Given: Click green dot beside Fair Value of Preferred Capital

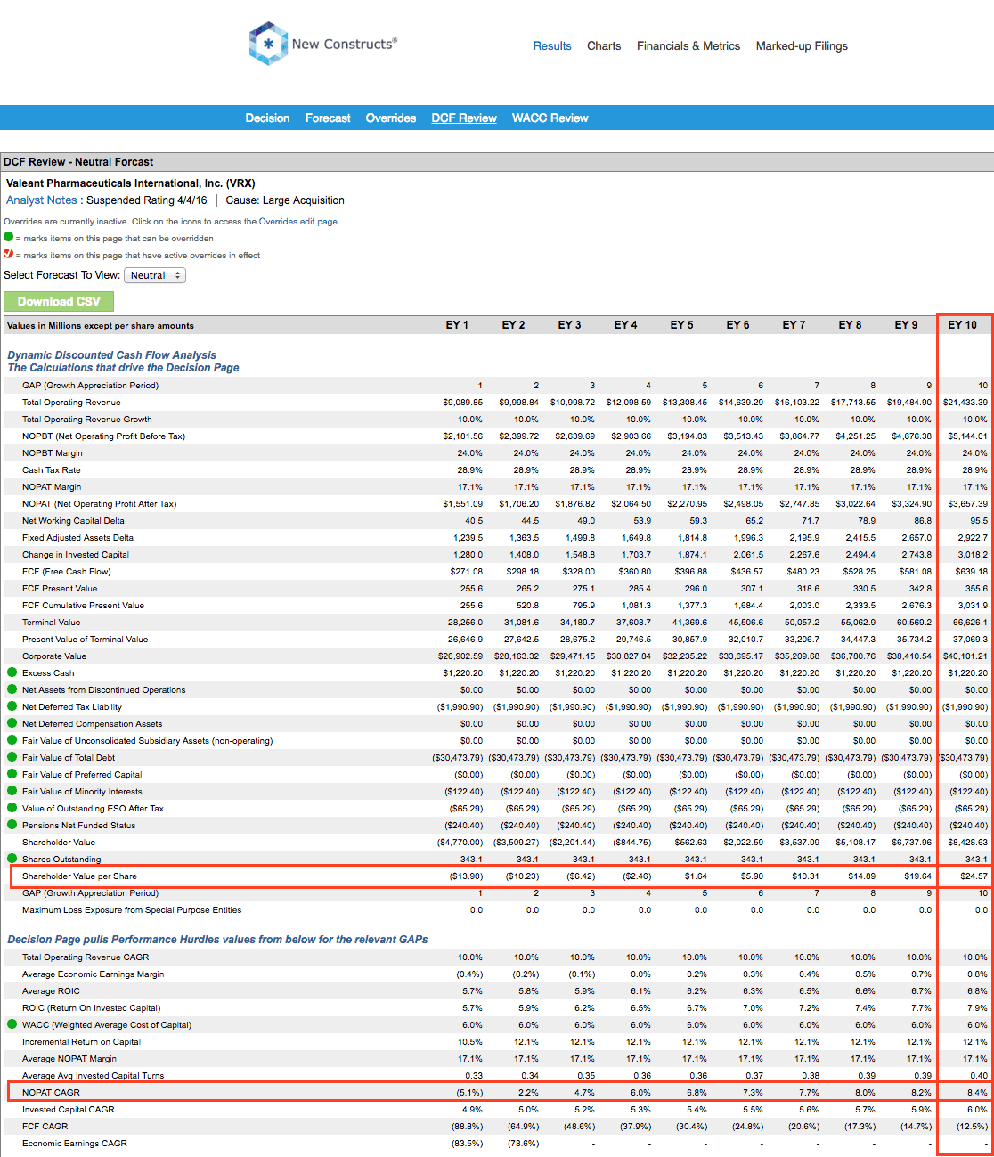Looking at the screenshot, I should pyautogui.click(x=12, y=774).
